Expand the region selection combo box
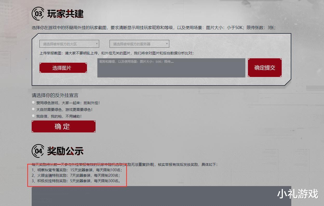324x206 pixels. [69, 44]
